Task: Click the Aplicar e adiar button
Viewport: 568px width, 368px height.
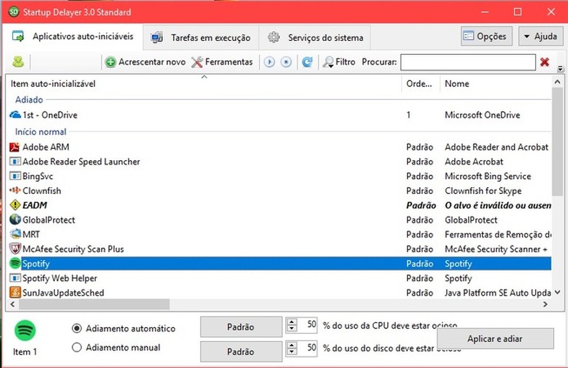Action: (x=495, y=339)
